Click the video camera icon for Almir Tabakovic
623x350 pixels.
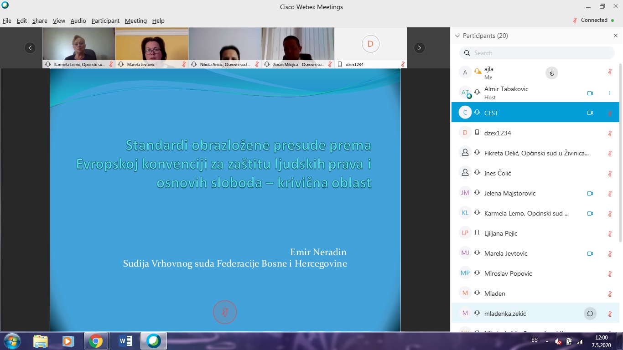pos(590,93)
